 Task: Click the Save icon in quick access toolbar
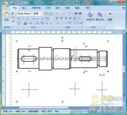coord(12,3)
